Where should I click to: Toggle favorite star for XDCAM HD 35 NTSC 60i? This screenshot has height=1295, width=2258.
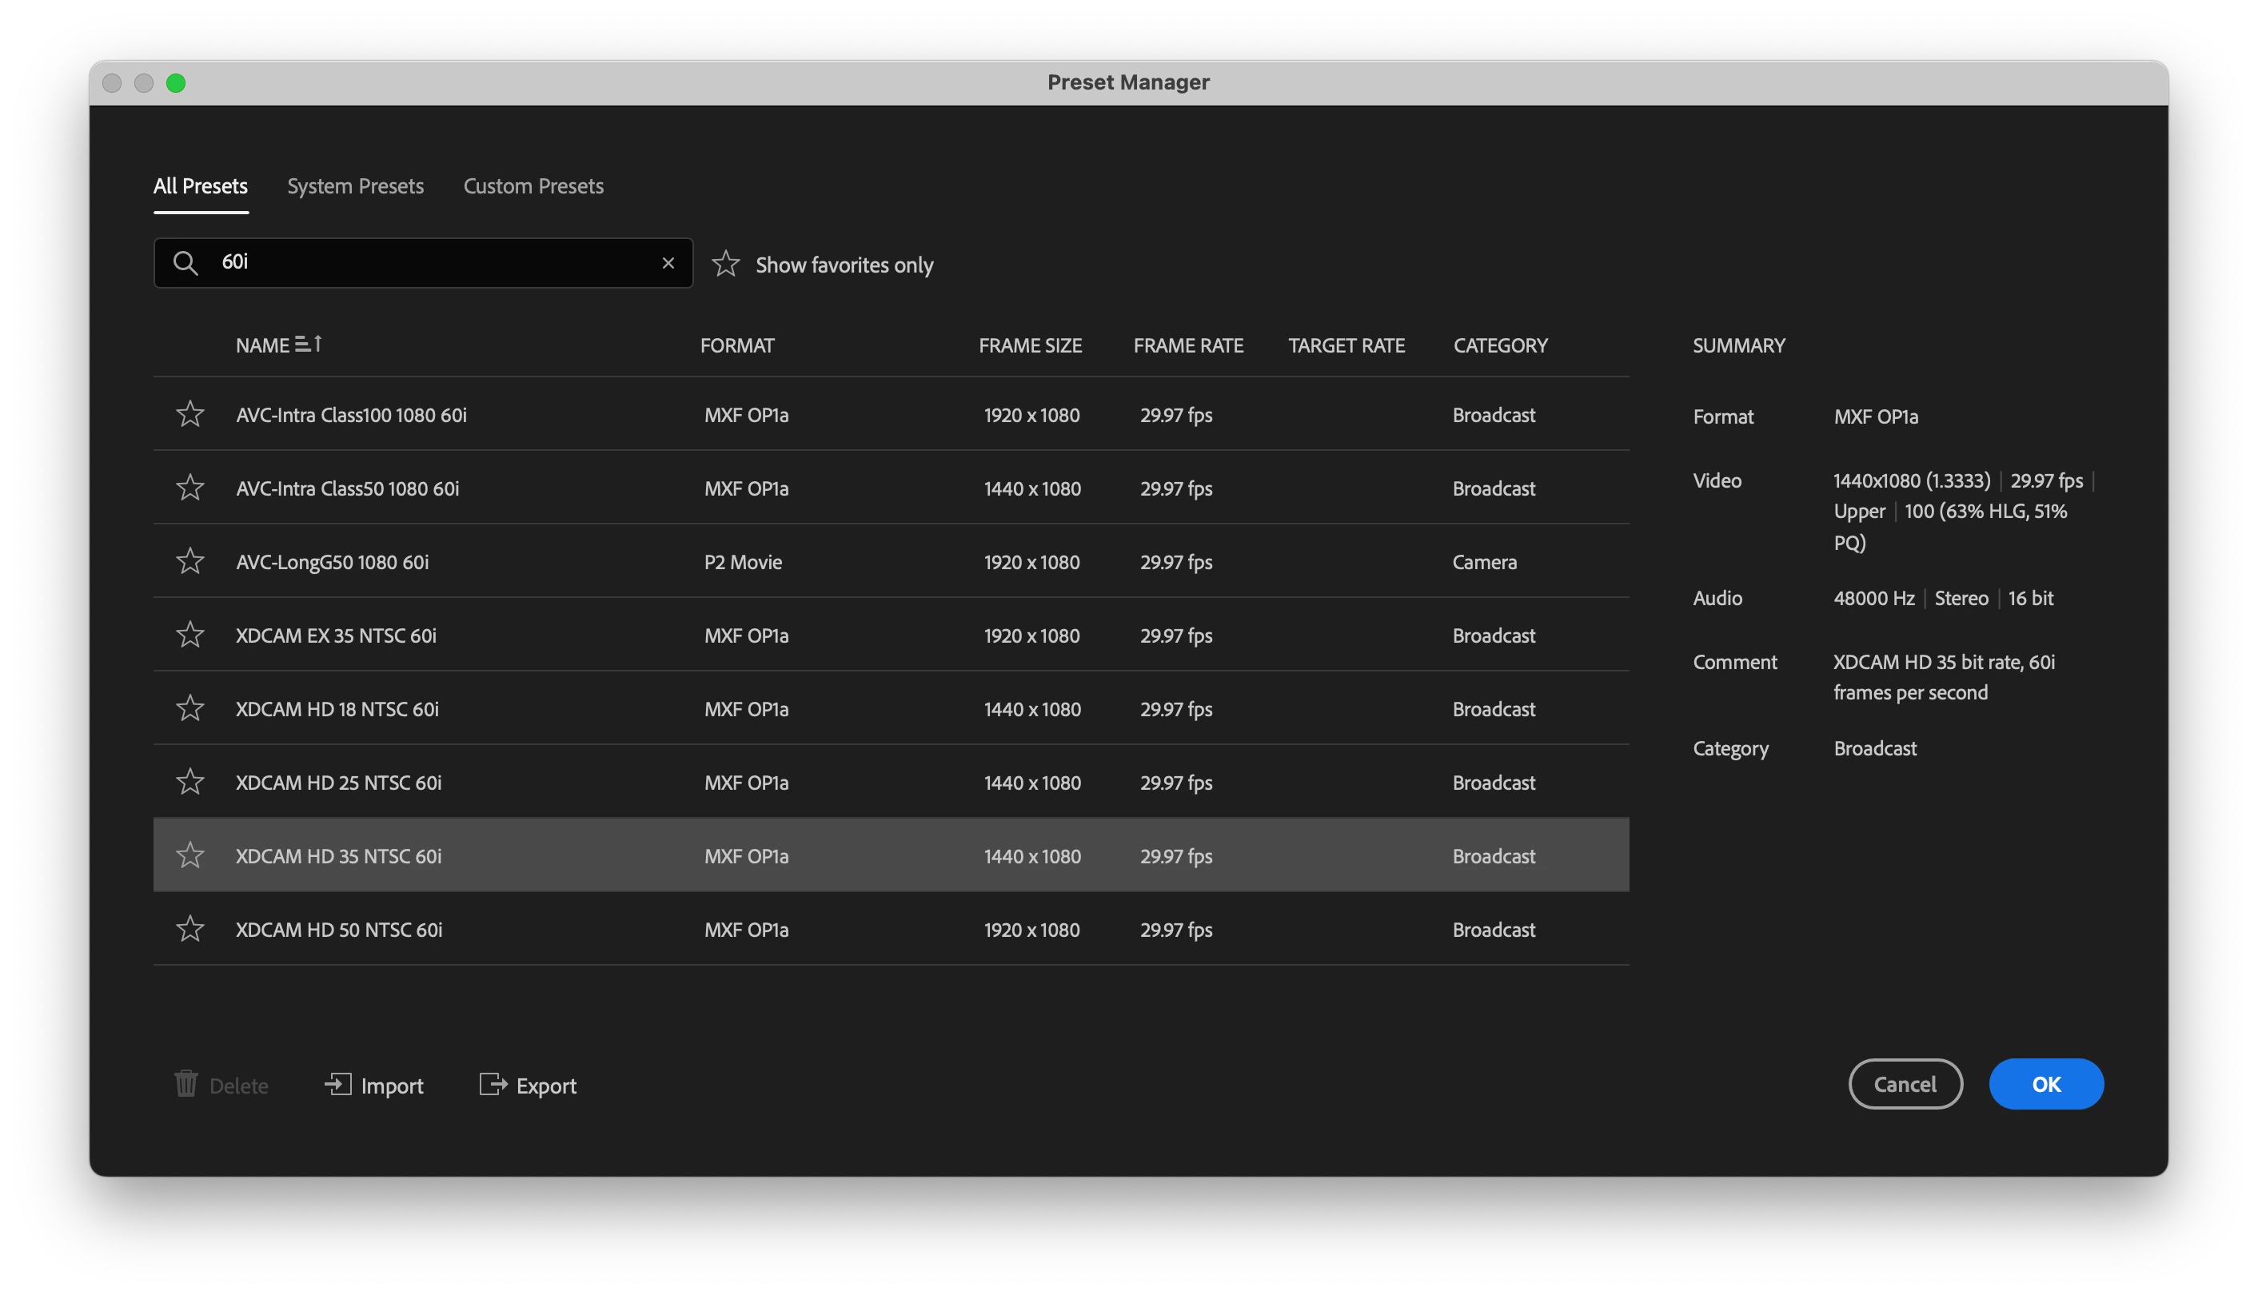coord(189,855)
